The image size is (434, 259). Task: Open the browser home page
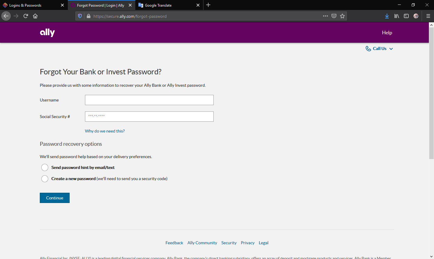(x=35, y=16)
